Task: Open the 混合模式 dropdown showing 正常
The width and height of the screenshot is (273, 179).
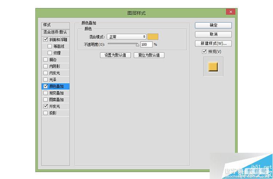Action: [x=127, y=37]
